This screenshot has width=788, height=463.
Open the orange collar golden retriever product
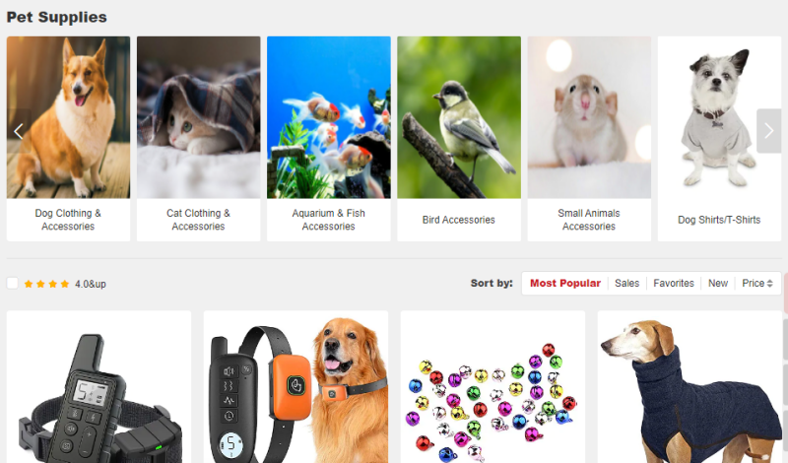coord(296,387)
